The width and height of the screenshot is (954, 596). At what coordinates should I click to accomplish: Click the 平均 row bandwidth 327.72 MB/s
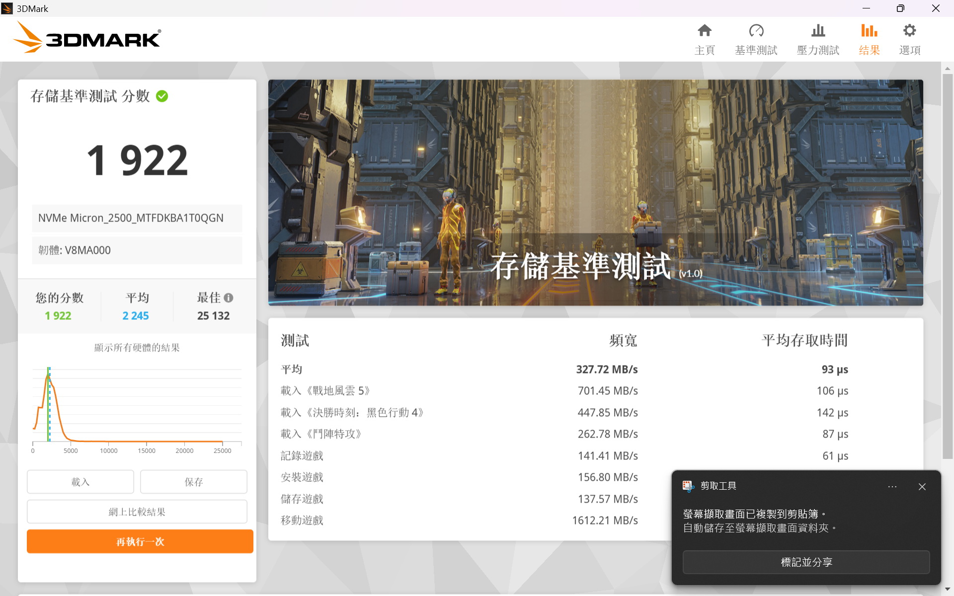pyautogui.click(x=607, y=370)
